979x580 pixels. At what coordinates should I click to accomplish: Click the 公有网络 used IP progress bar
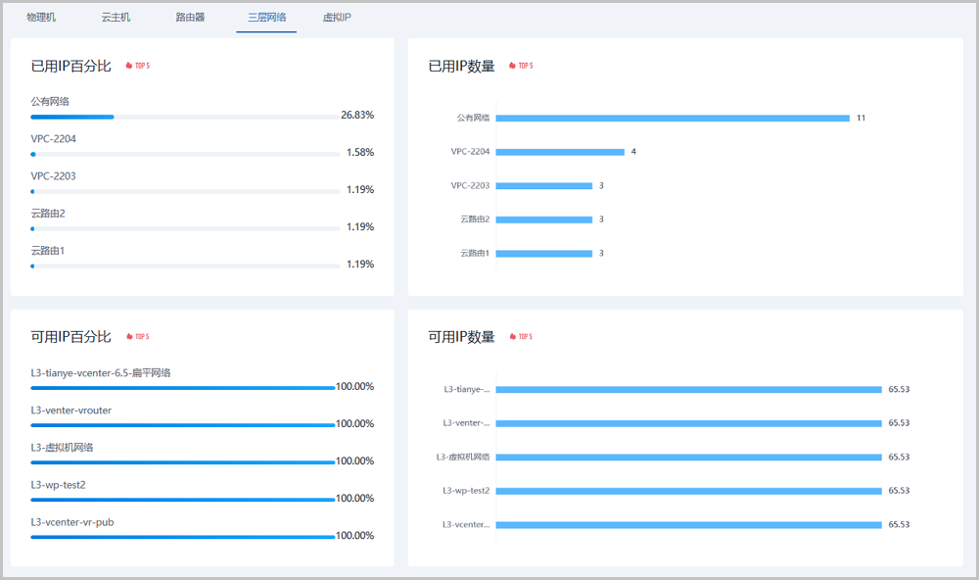[184, 117]
